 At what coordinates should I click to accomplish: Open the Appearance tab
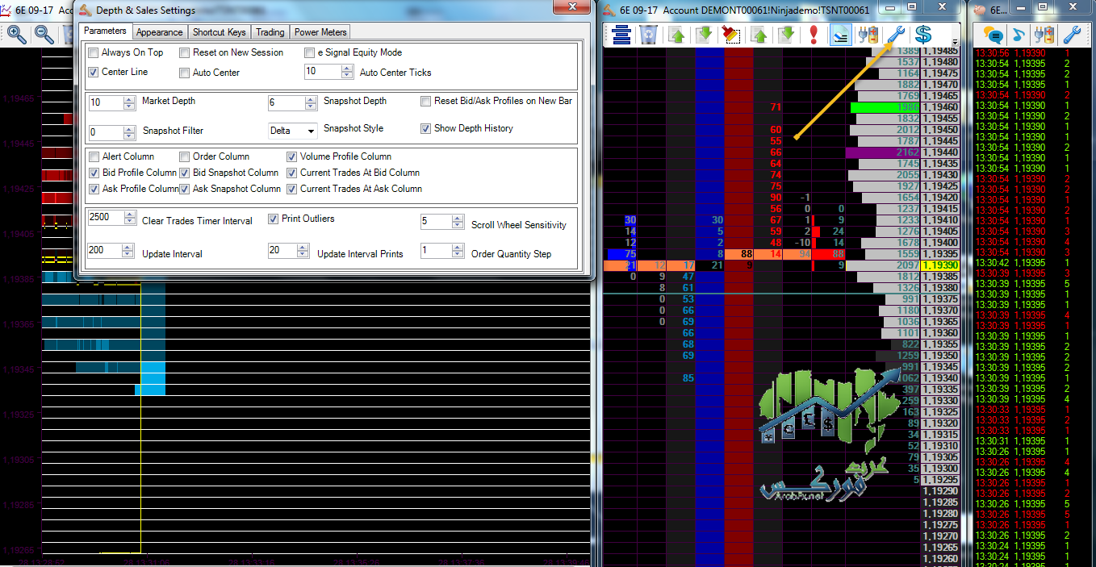click(159, 32)
